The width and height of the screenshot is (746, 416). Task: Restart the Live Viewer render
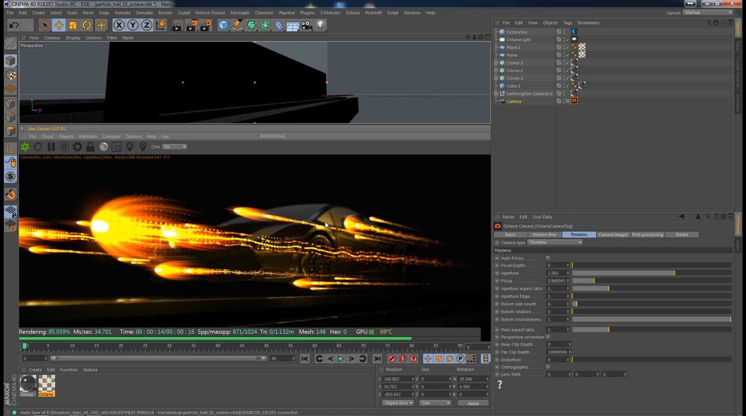point(38,147)
